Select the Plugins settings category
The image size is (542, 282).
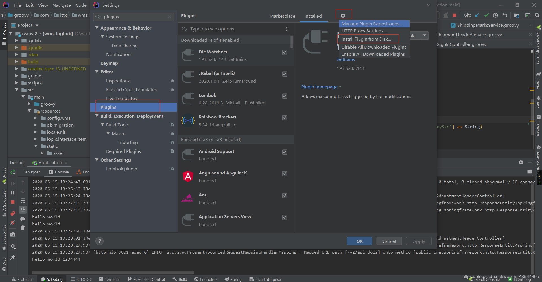[x=134, y=107]
